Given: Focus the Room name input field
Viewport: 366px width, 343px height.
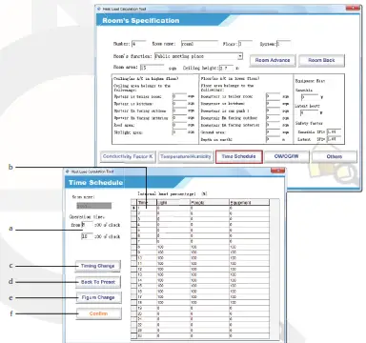Looking at the screenshot, I should (x=199, y=44).
